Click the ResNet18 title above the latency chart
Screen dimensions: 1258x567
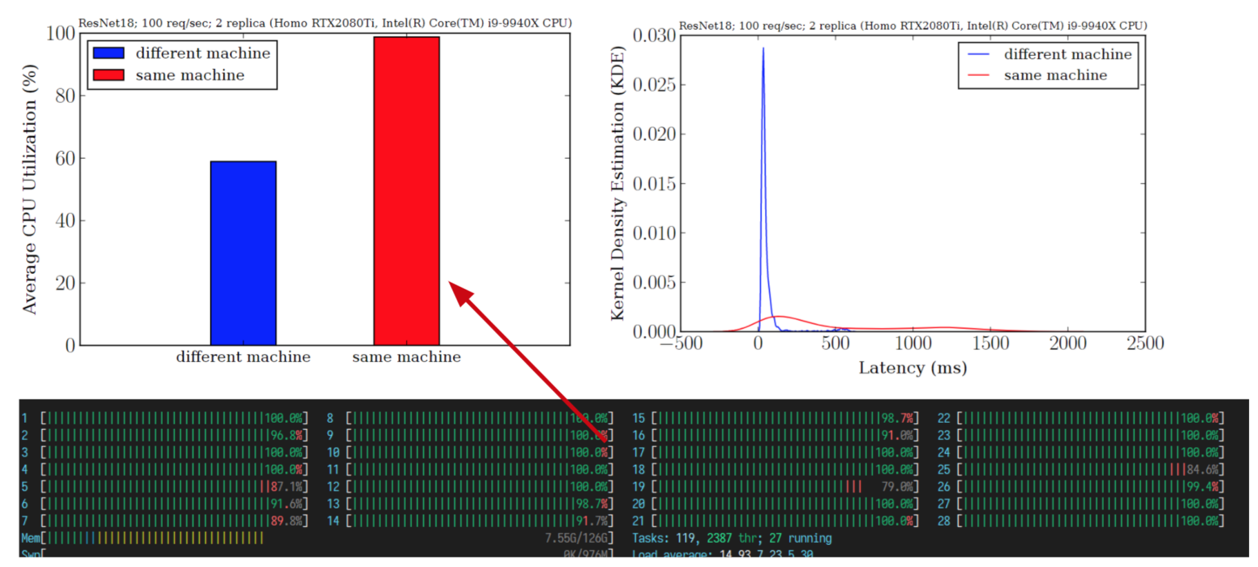913,26
